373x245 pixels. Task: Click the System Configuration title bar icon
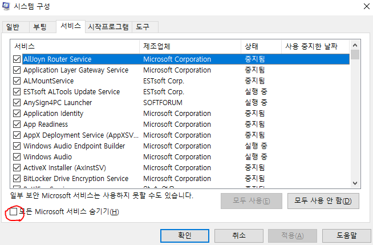point(6,6)
